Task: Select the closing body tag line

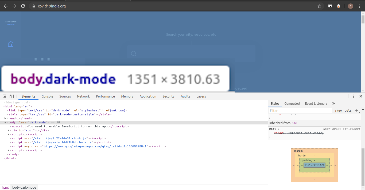Action: pyautogui.click(x=13, y=154)
